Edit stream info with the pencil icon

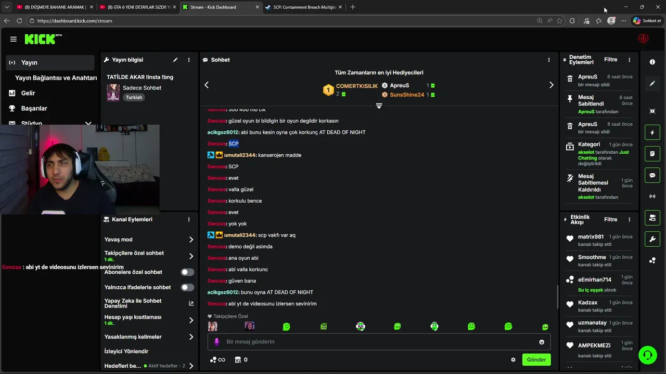pos(175,60)
